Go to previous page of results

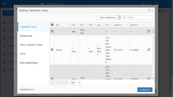tap(57, 83)
